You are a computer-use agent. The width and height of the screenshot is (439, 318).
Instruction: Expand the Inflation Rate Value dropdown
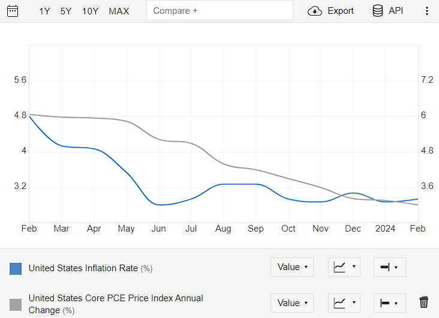(x=292, y=267)
